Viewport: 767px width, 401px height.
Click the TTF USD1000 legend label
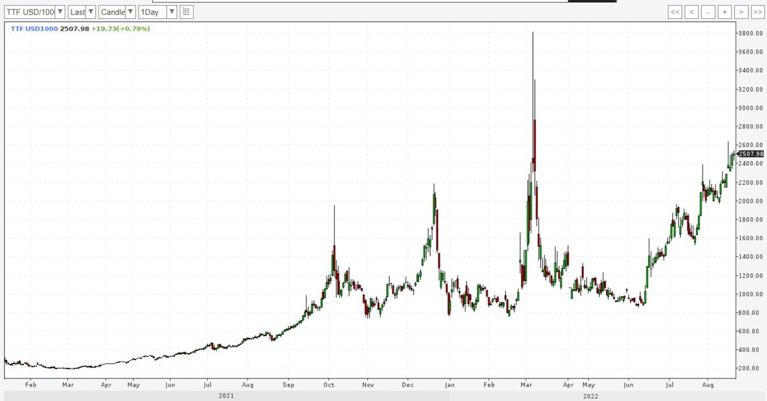(x=35, y=29)
